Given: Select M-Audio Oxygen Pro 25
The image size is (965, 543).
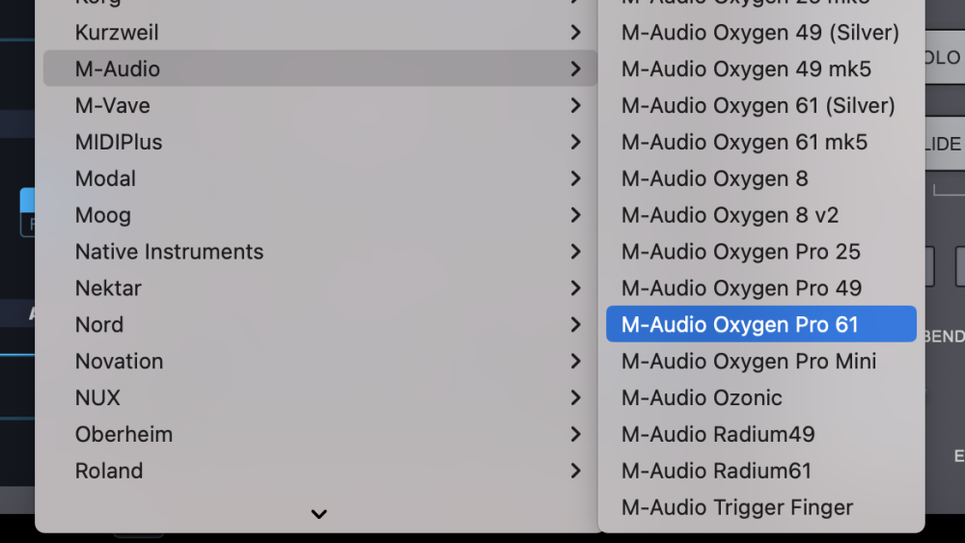Looking at the screenshot, I should point(740,252).
